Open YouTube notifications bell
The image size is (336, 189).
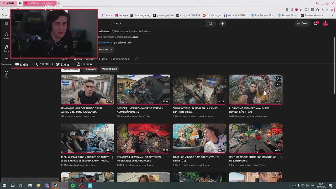[x=315, y=23]
